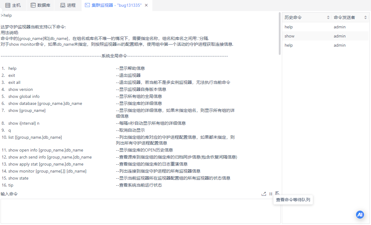This screenshot has height=225, width=371.
Task: Click the 'tip' command line
Action: 11,185
